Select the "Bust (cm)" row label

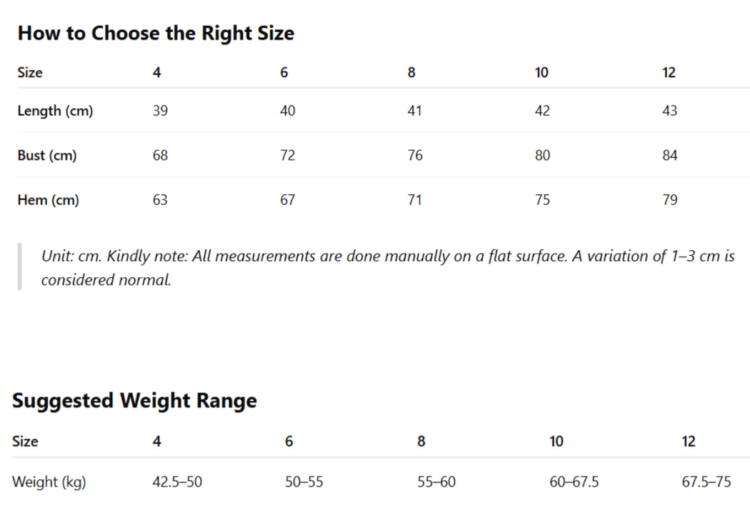pos(47,155)
